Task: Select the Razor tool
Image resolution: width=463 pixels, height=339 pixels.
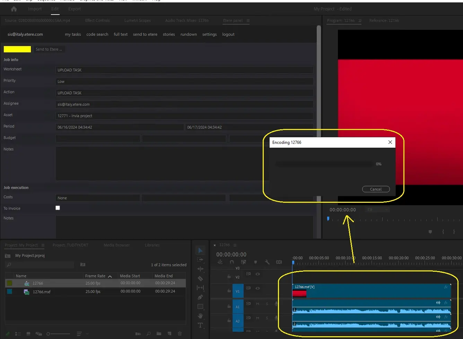Action: point(200,278)
